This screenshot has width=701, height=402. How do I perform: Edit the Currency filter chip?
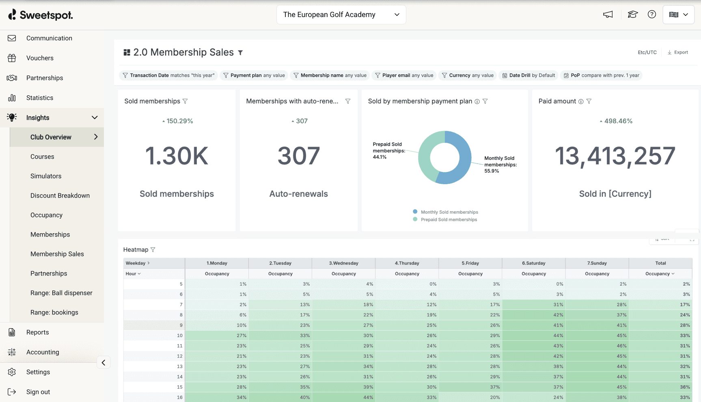click(468, 75)
